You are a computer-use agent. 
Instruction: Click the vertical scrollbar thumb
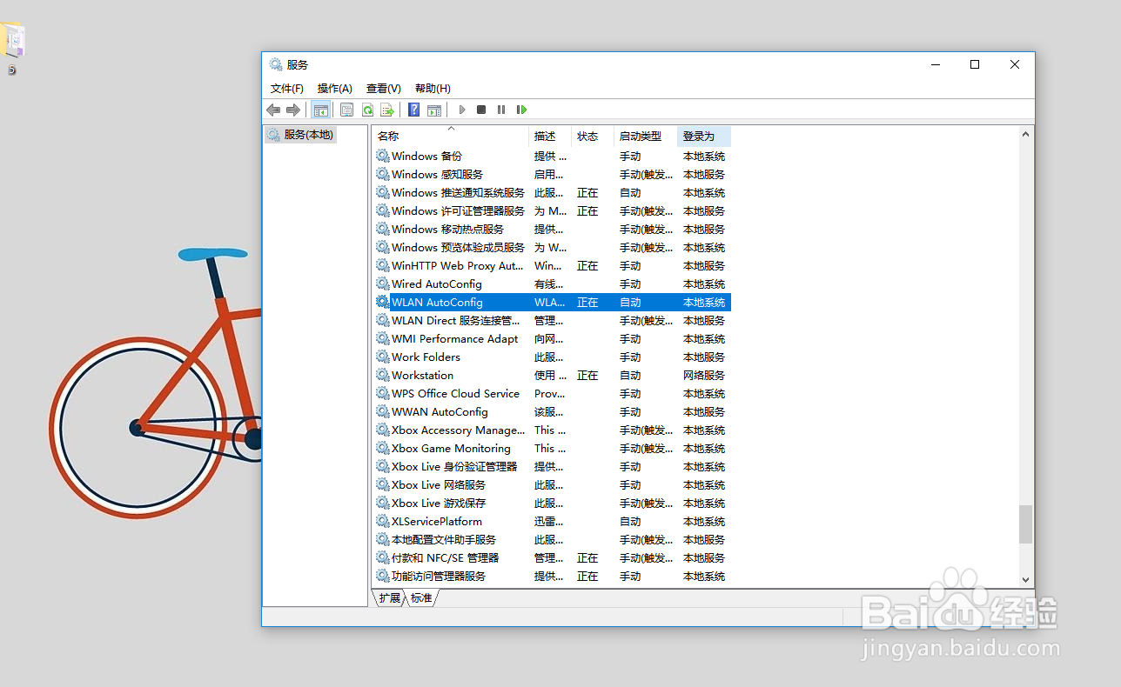pos(1025,524)
